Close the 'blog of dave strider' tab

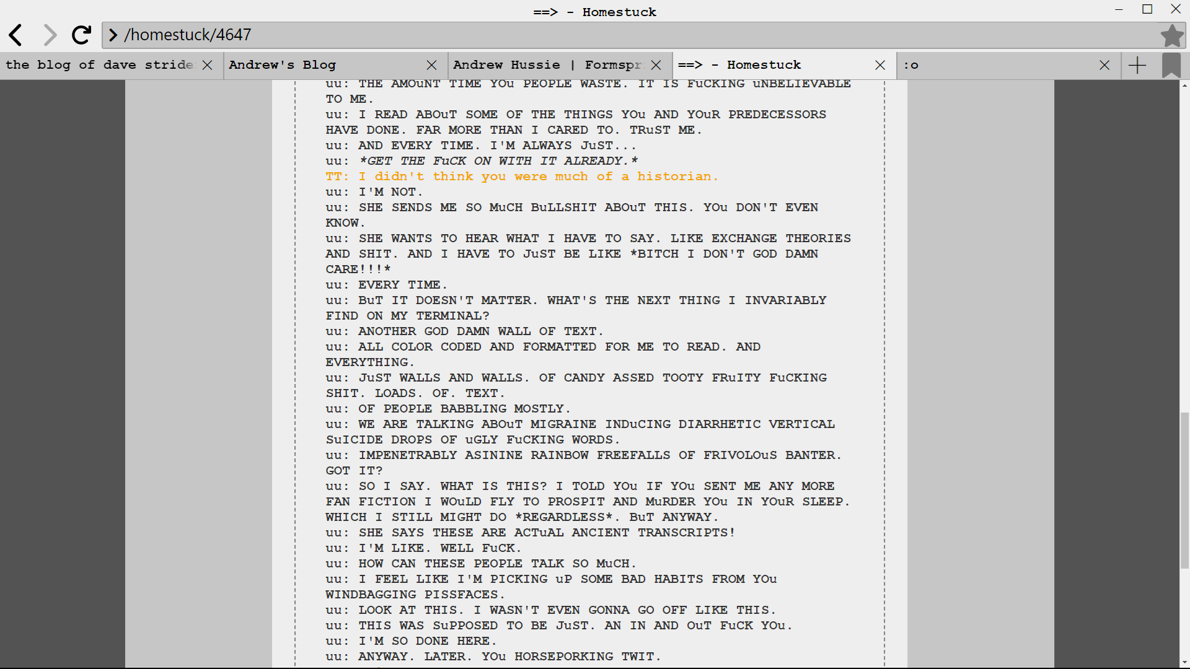point(208,65)
